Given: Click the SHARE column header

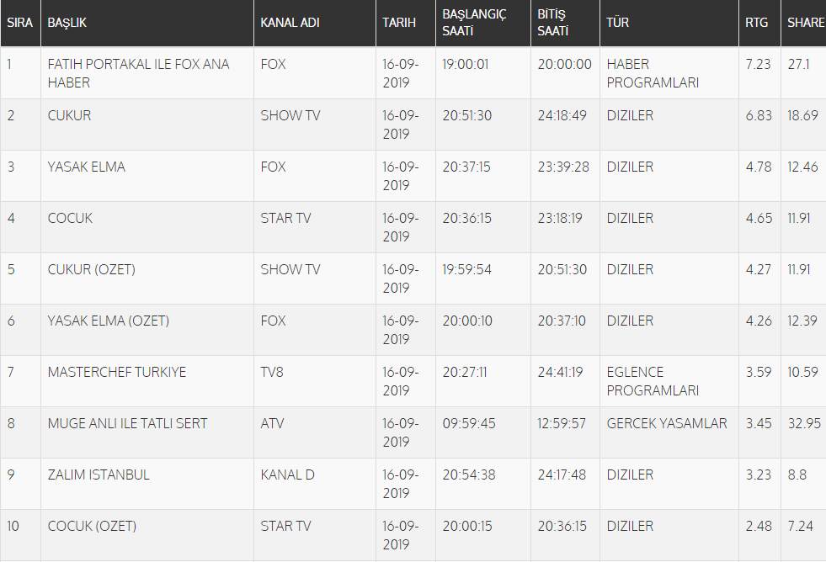Looking at the screenshot, I should [x=804, y=23].
